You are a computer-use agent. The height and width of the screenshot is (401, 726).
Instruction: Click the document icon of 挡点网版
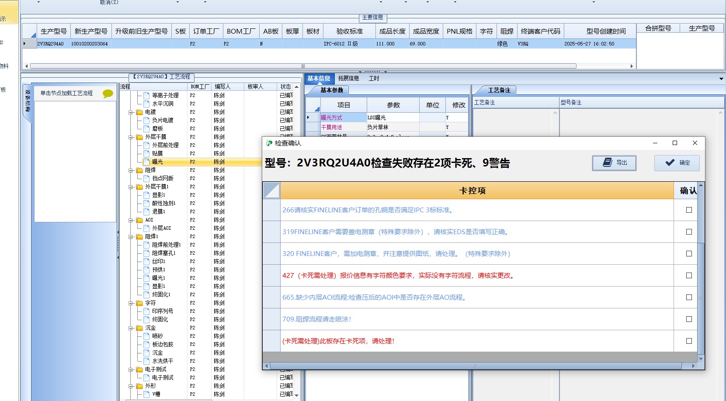click(147, 178)
